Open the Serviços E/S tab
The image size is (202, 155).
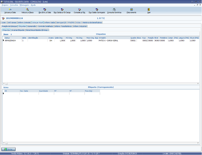(x=61, y=22)
